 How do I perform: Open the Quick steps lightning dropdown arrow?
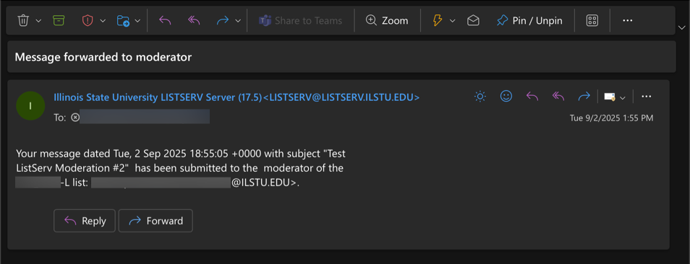click(x=452, y=21)
